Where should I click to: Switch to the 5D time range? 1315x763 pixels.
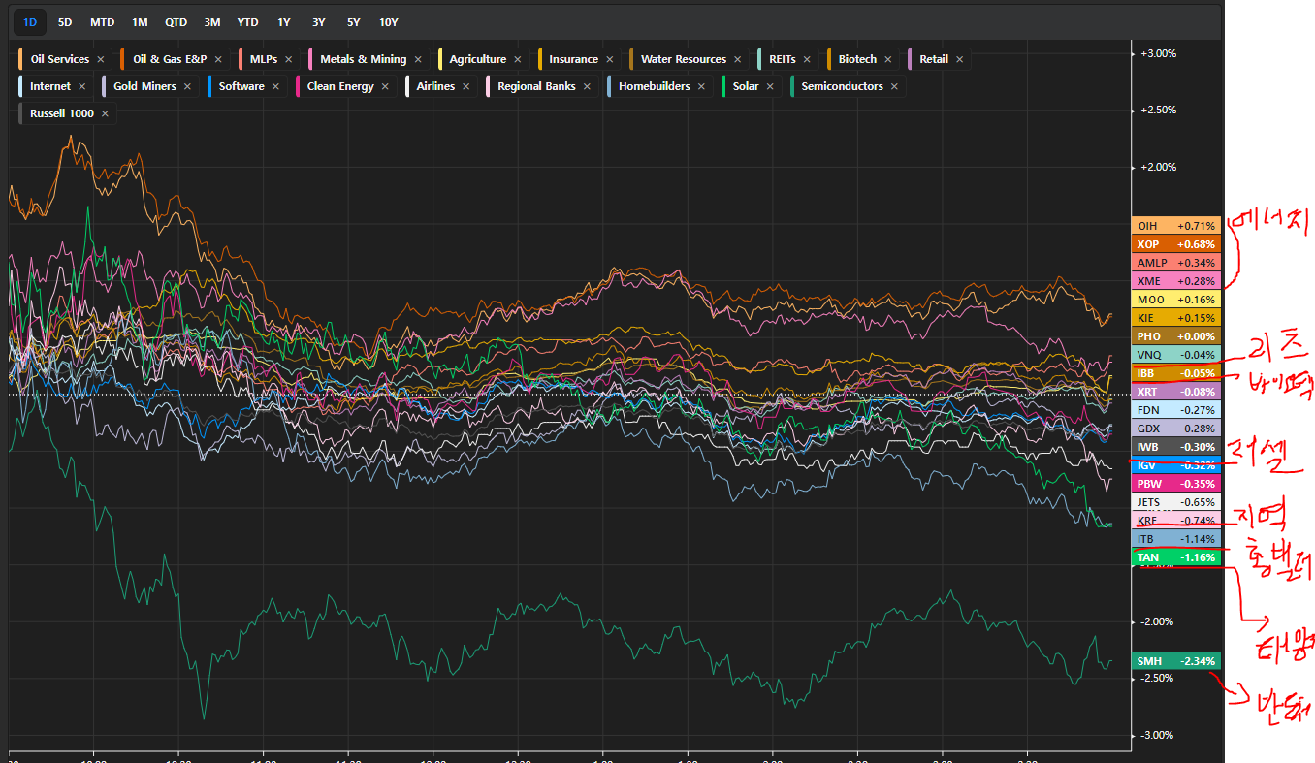coord(65,21)
